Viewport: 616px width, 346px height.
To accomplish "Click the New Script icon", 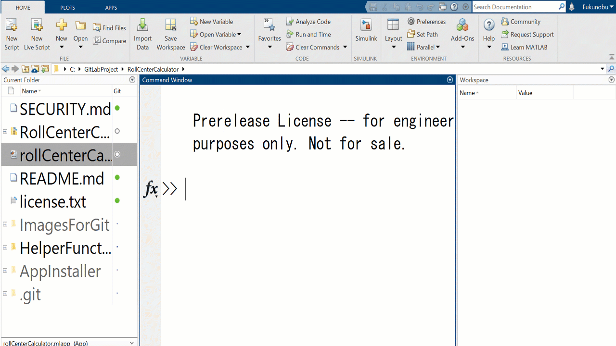I will 12,26.
